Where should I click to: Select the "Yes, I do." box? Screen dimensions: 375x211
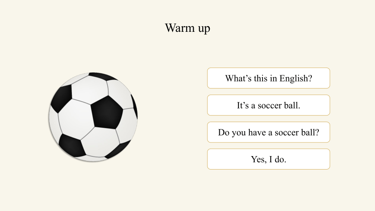point(269,159)
